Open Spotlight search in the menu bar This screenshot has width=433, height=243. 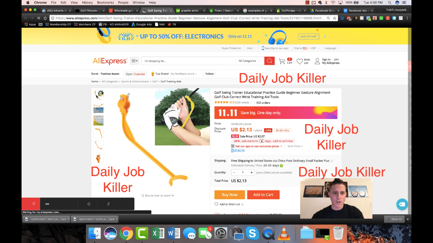(x=389, y=3)
